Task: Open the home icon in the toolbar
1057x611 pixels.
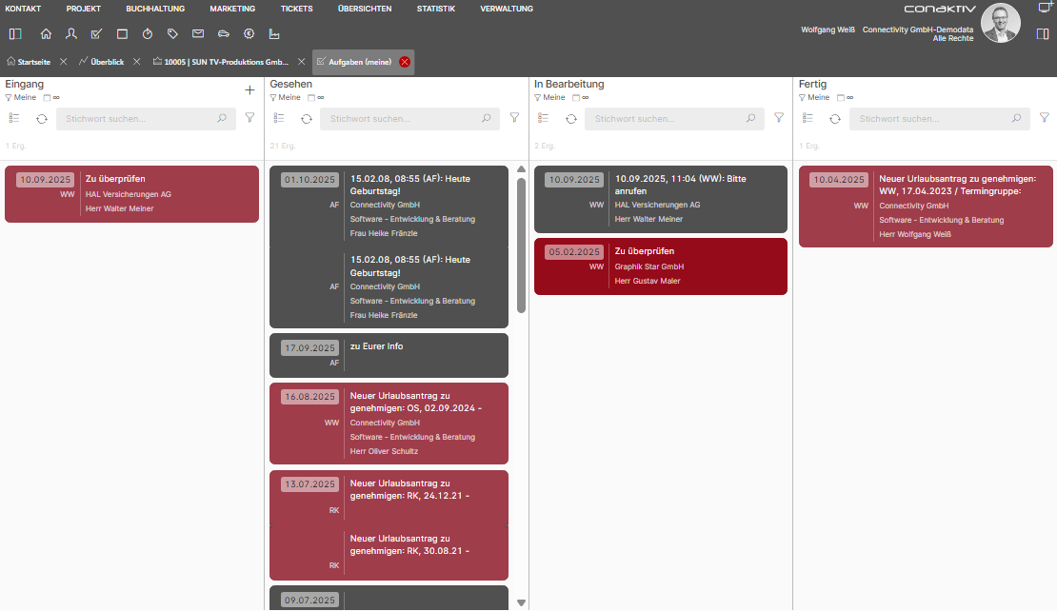Action: (x=46, y=33)
